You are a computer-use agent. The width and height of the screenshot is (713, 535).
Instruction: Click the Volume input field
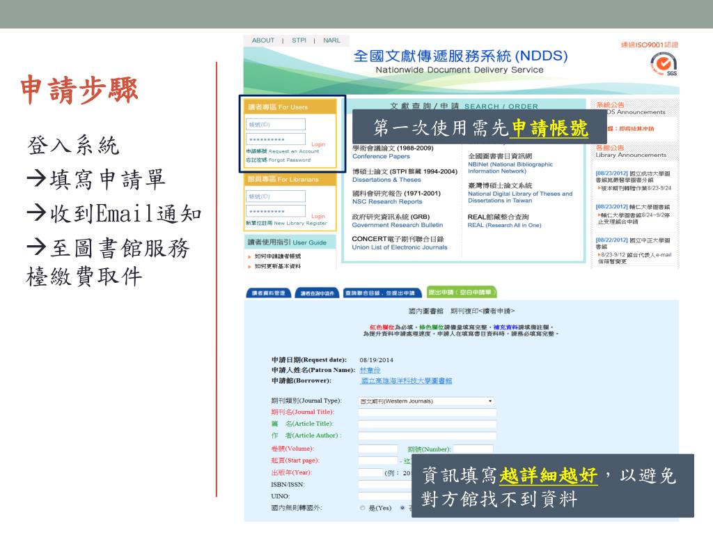[378, 449]
